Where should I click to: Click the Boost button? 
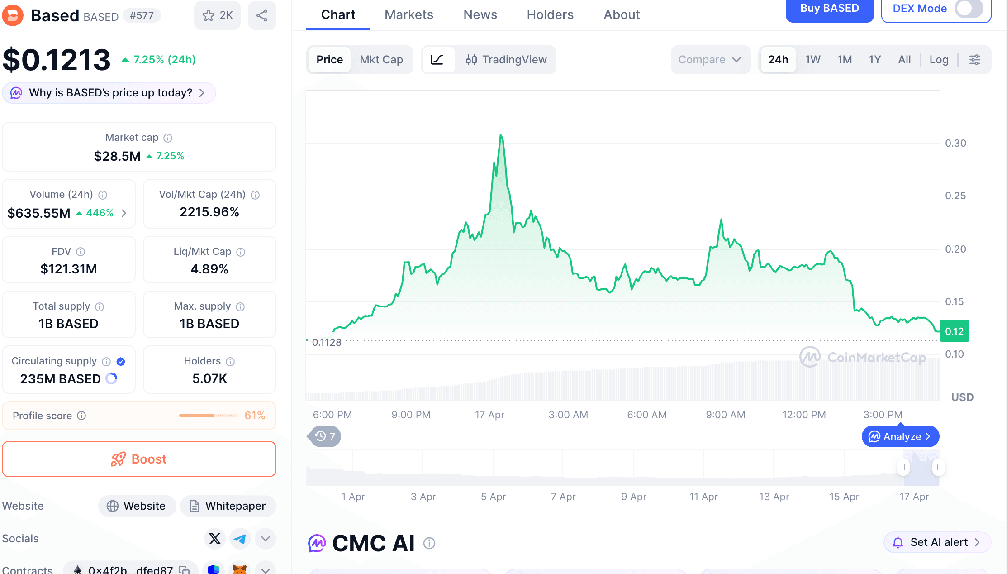(139, 459)
